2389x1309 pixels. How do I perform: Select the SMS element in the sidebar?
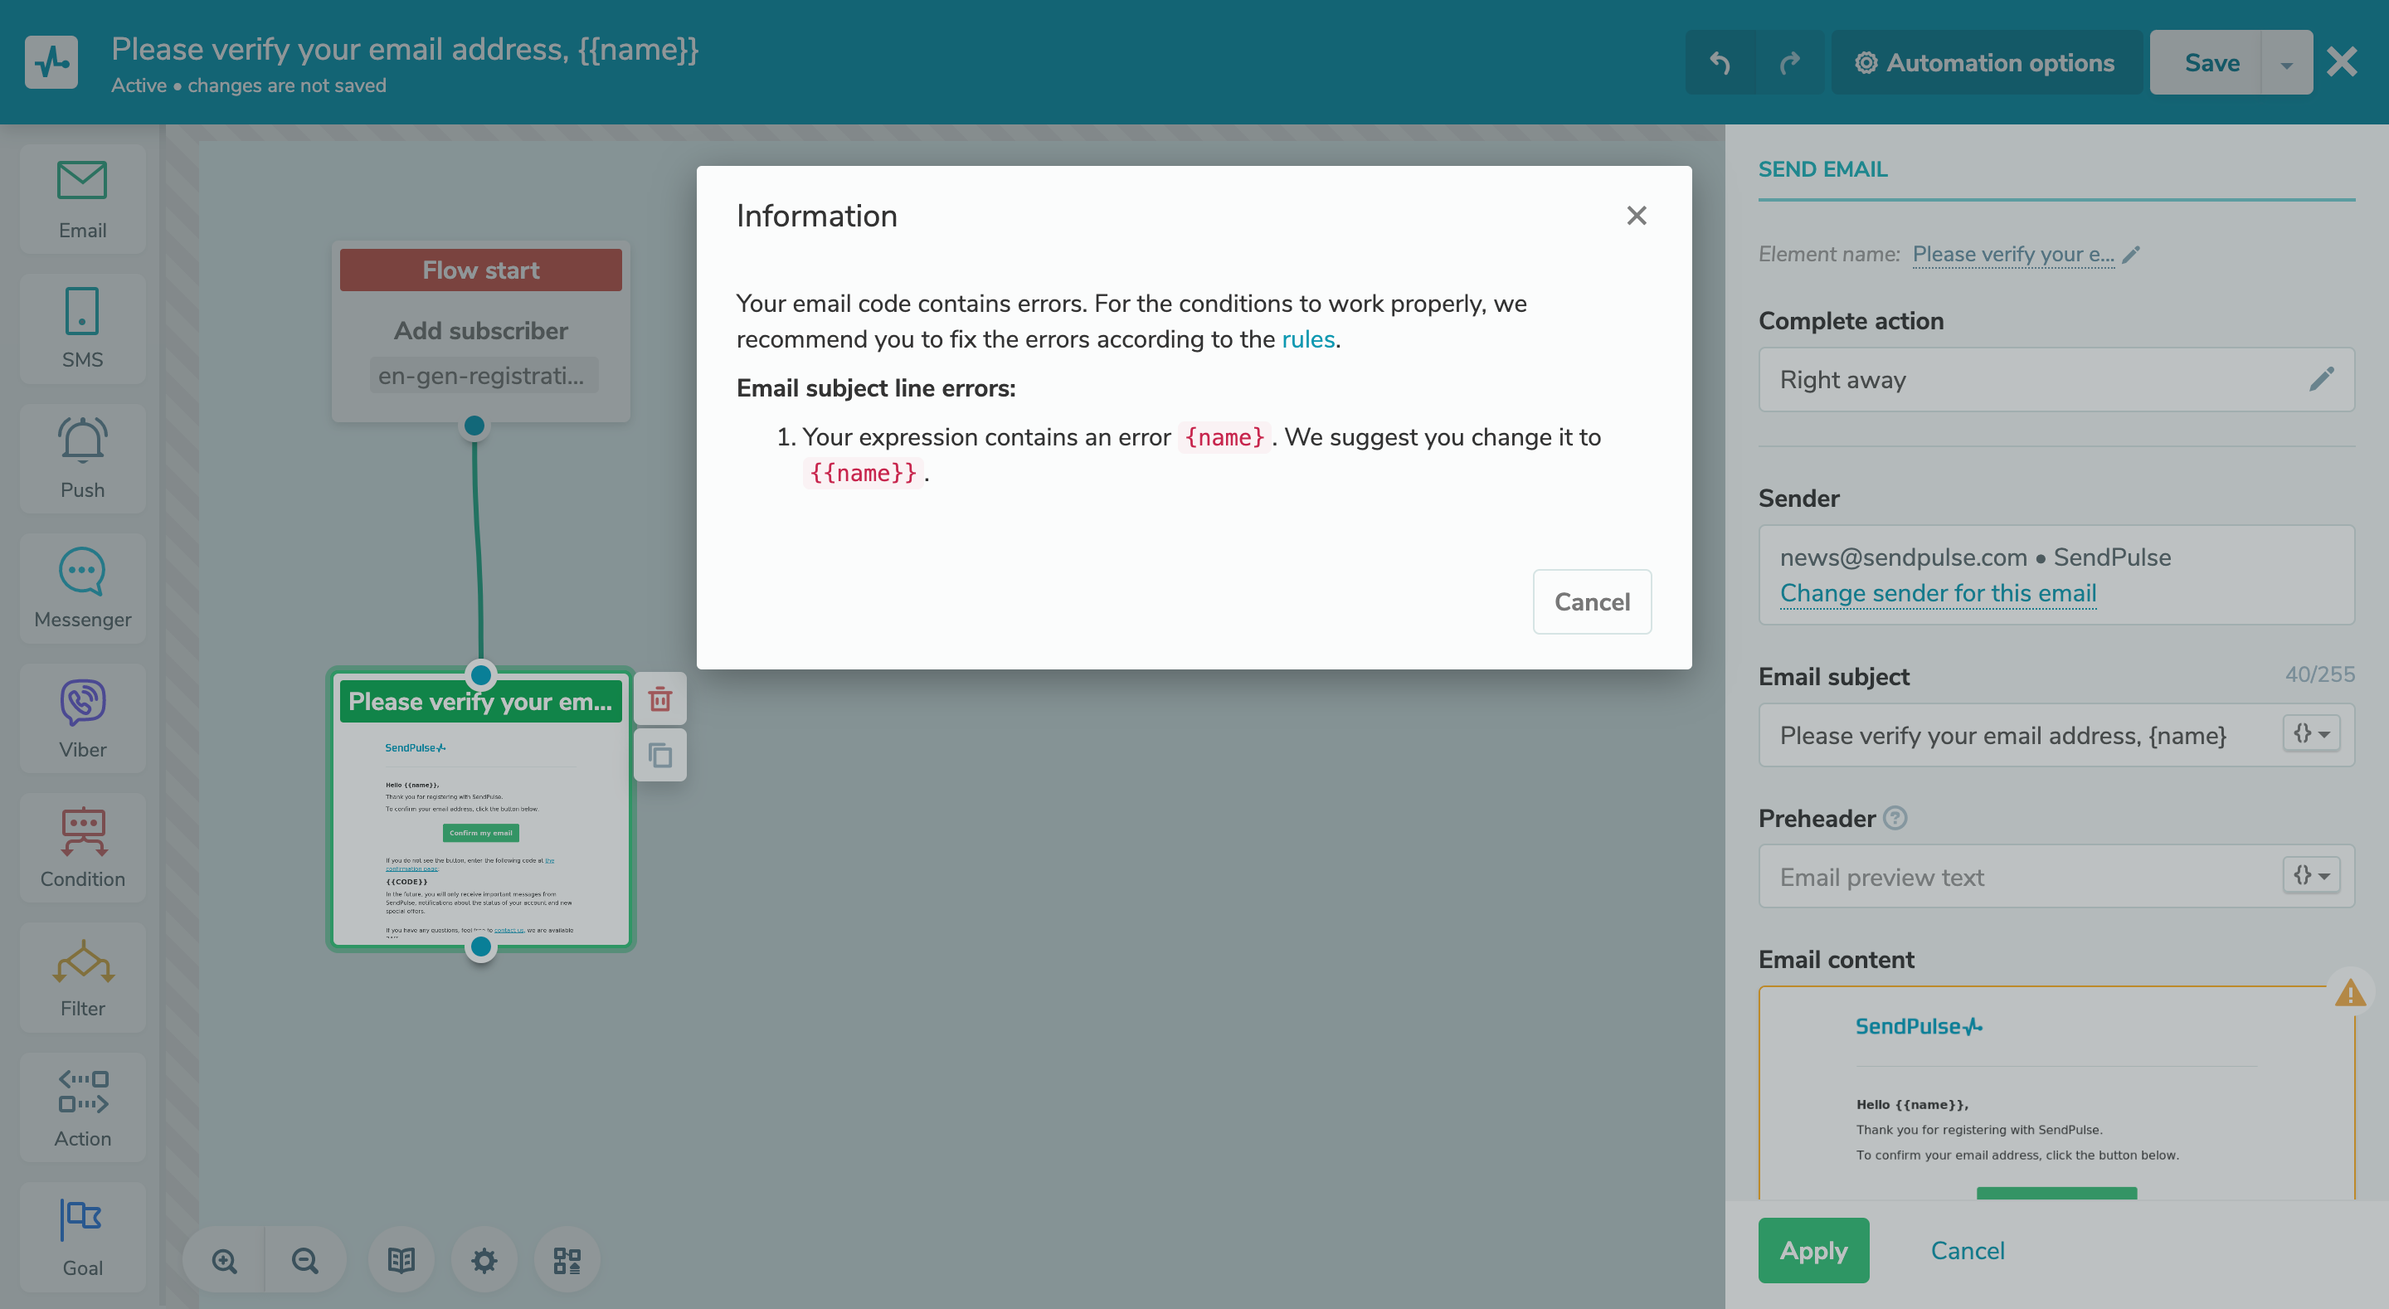pyautogui.click(x=81, y=328)
